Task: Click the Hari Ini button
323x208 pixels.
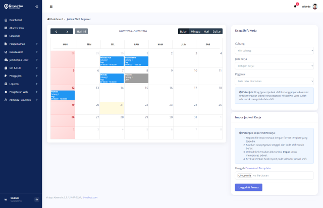Action: point(81,31)
